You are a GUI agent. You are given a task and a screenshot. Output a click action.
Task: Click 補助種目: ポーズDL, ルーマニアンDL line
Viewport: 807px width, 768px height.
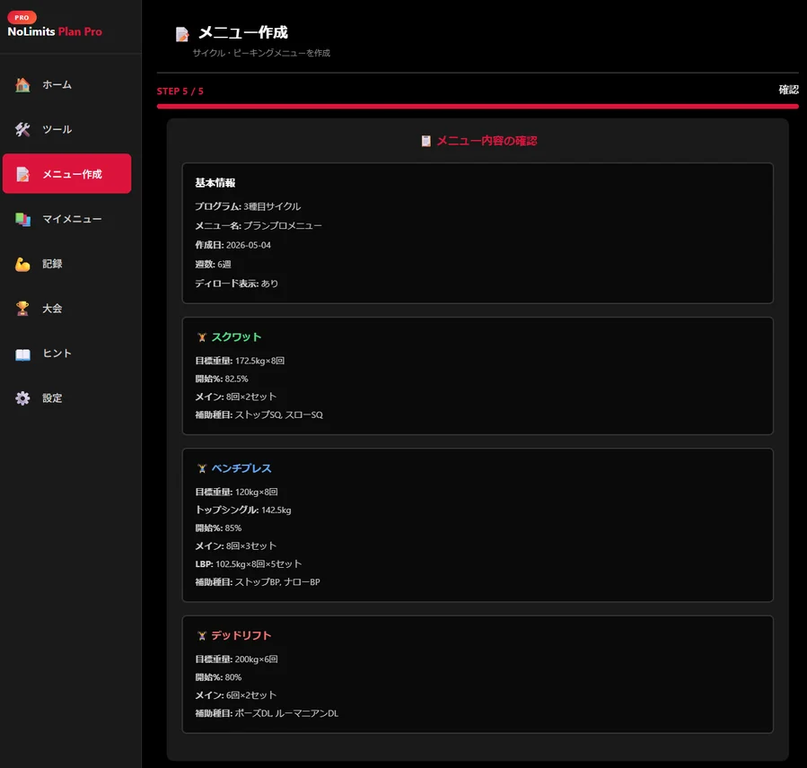click(x=267, y=713)
